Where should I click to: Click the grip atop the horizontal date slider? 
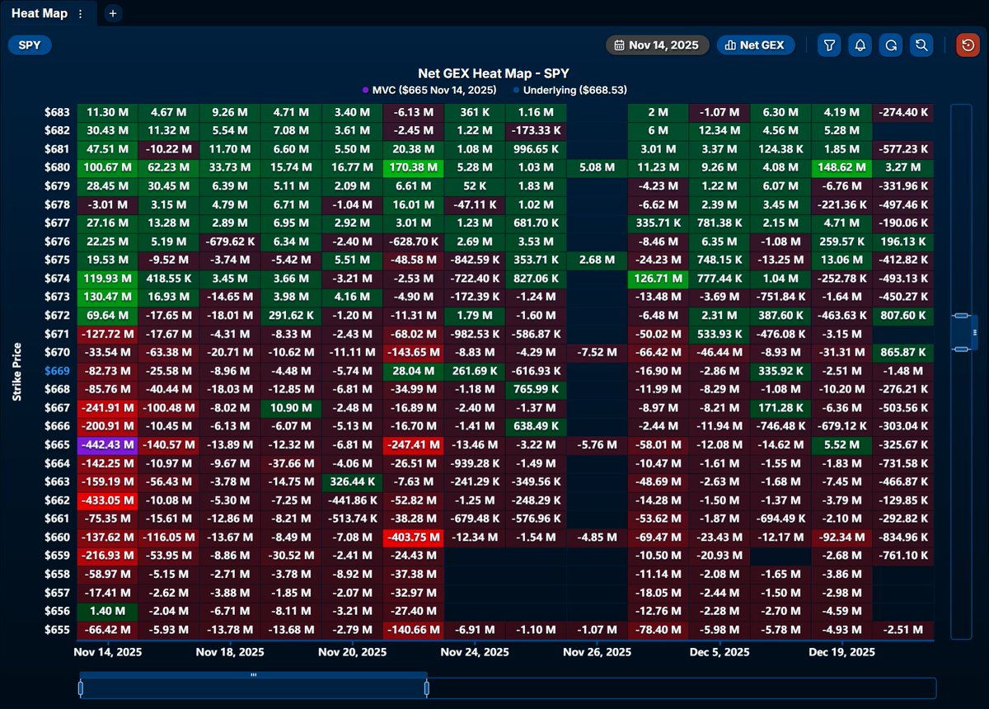(253, 675)
